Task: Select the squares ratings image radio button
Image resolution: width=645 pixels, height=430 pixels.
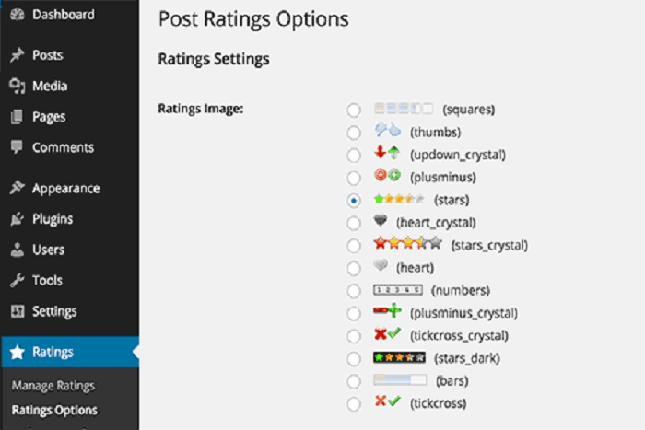Action: point(354,110)
